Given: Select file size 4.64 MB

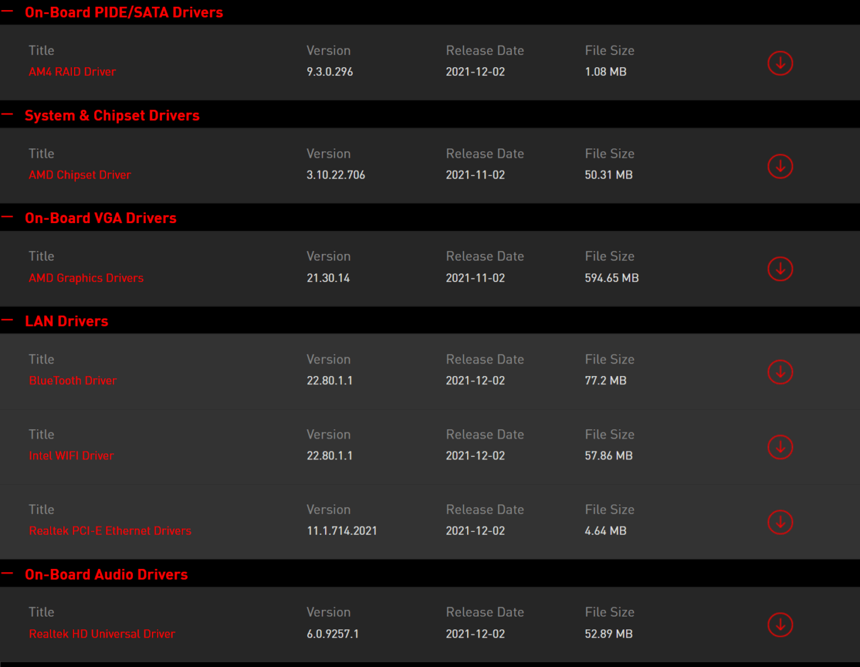Looking at the screenshot, I should click(605, 531).
